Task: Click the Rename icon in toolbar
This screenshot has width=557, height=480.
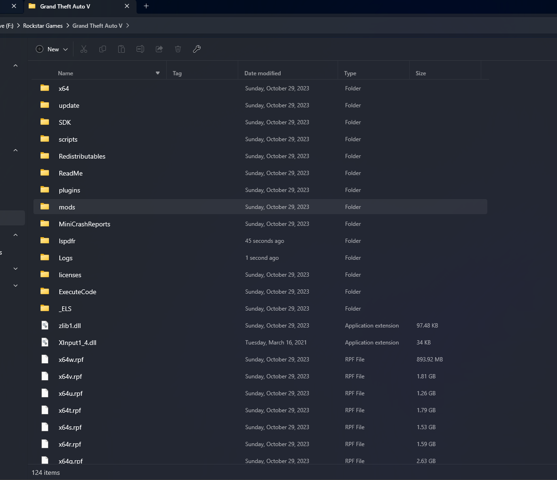Action: click(x=140, y=49)
